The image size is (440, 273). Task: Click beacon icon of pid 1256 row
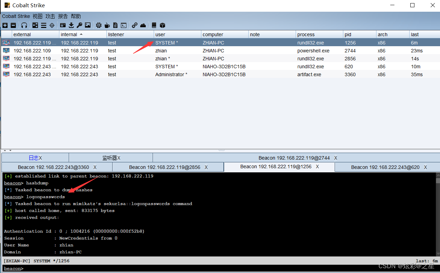pyautogui.click(x=6, y=43)
